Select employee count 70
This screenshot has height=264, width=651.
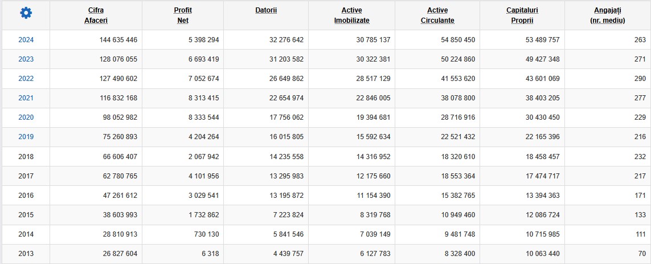coord(642,254)
